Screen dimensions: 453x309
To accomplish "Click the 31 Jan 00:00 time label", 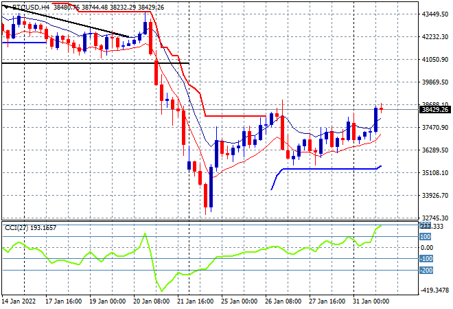I will [371, 301].
